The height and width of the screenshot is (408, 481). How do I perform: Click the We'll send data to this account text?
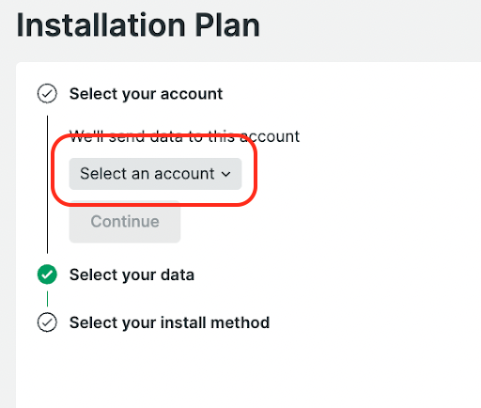coord(184,136)
